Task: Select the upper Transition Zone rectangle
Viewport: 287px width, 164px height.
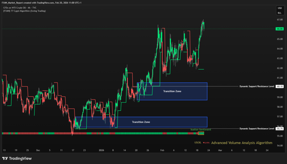Action: point(172,91)
